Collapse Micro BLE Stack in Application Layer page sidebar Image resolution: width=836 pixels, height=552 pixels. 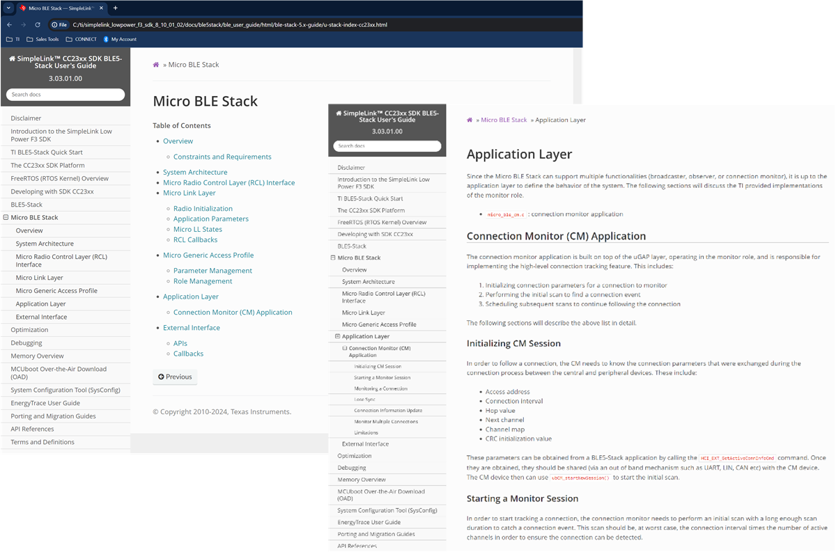point(332,258)
